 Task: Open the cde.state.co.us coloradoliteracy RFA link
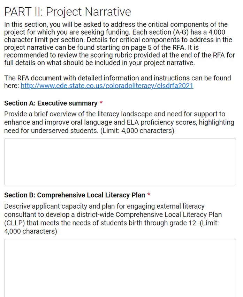107,86
